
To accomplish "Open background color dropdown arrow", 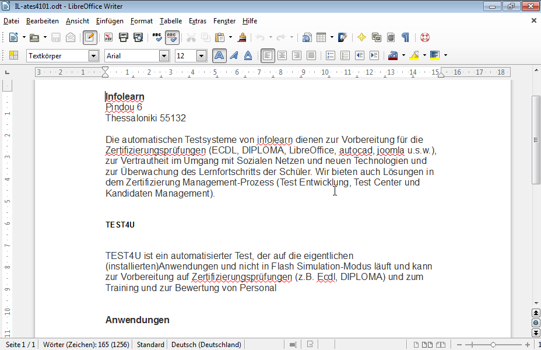I will (446, 55).
